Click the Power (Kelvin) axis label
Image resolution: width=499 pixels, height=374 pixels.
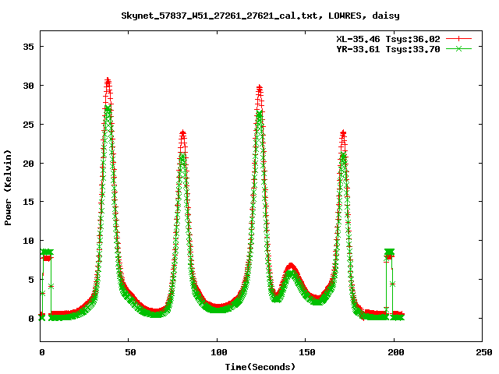click(x=8, y=188)
